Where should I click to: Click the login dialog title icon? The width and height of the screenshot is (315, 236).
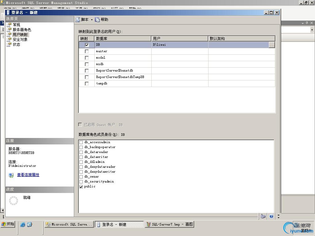[x=8, y=12]
